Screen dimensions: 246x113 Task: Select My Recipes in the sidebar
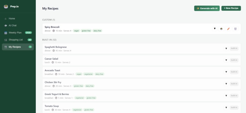tap(18, 47)
